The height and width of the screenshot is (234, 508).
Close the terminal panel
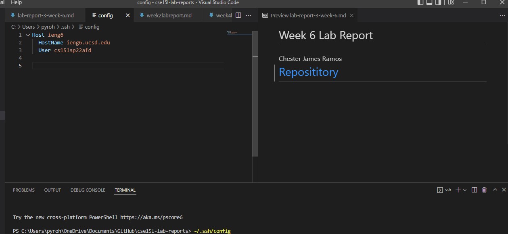tap(504, 190)
